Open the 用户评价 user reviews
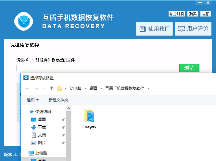The height and width of the screenshot is (161, 216). (x=193, y=29)
